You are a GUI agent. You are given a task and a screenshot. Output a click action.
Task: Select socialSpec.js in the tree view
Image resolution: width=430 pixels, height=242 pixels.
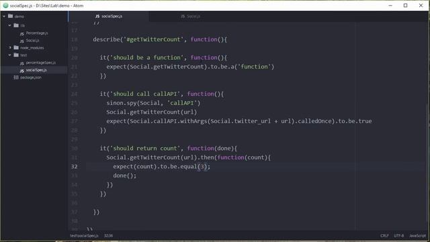tap(36, 70)
